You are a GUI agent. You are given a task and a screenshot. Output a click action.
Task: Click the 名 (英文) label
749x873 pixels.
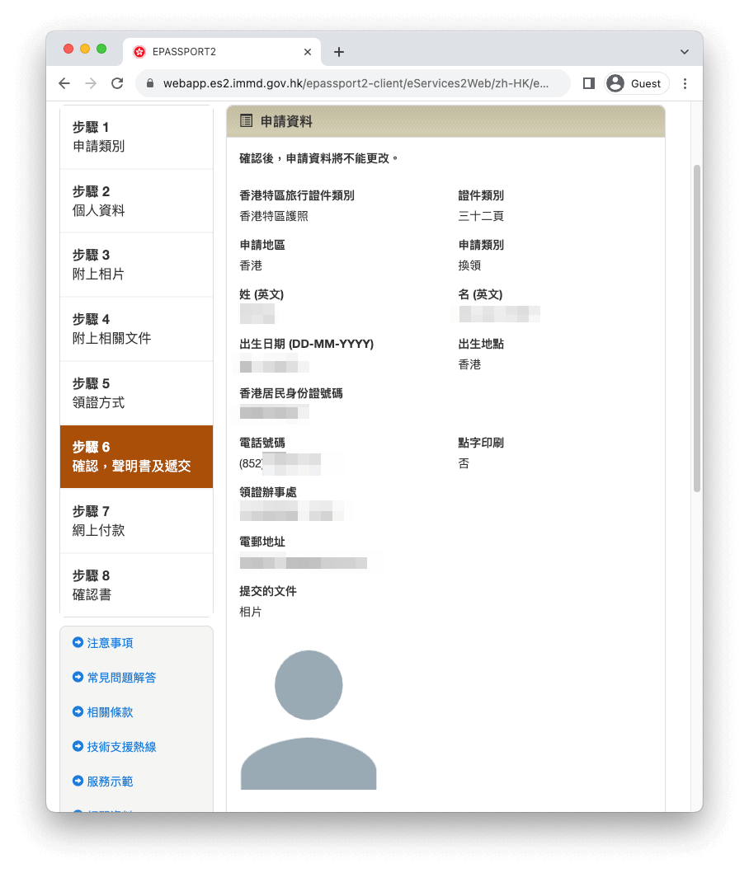click(480, 294)
